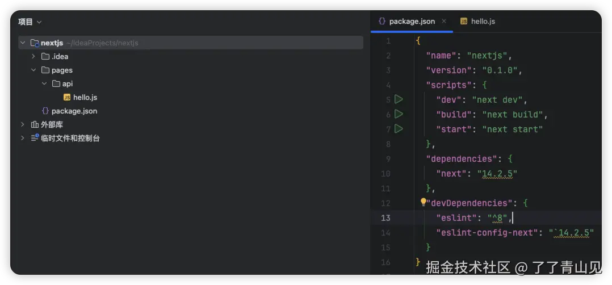Click the nextjs project folder icon
Image resolution: width=612 pixels, height=285 pixels.
tap(35, 43)
